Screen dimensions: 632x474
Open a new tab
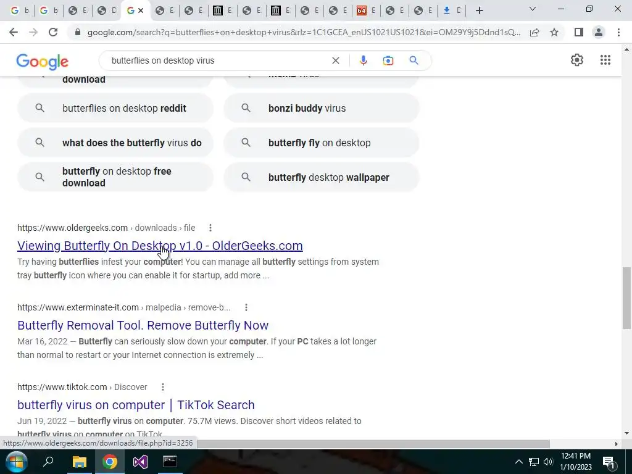tap(479, 10)
